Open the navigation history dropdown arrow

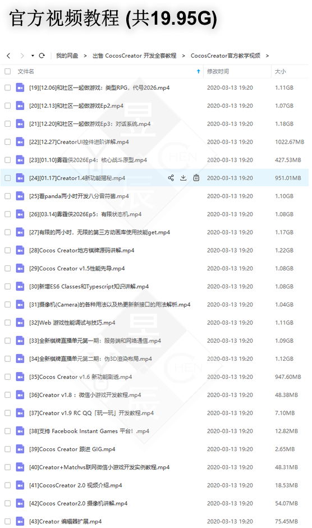tap(33, 56)
